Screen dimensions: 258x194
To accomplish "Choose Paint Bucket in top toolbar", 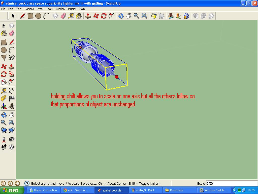I will click(x=79, y=16).
